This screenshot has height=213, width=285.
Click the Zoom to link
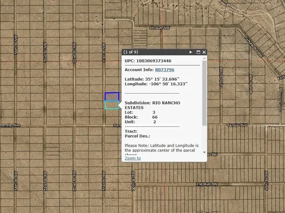point(132,158)
